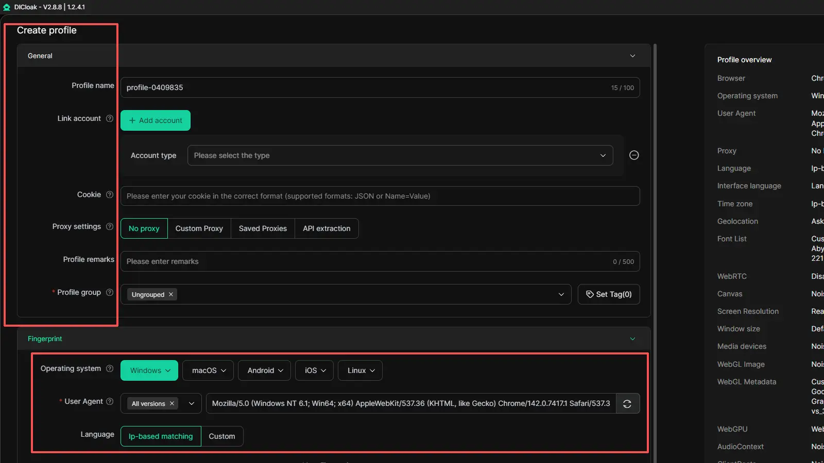Remove the Ungrouped tag with its X
The height and width of the screenshot is (463, 824).
coord(171,295)
